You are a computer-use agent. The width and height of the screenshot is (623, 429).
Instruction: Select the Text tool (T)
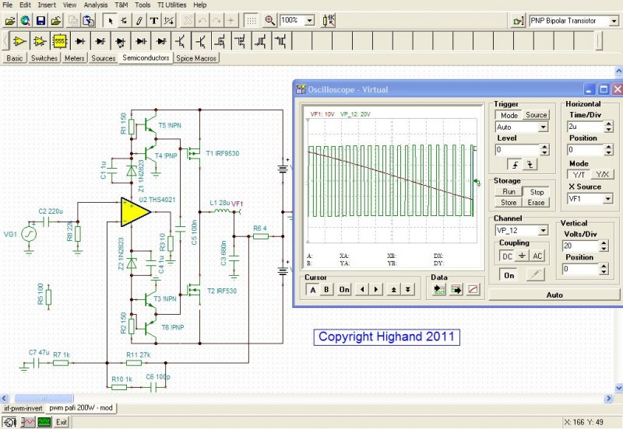153,21
